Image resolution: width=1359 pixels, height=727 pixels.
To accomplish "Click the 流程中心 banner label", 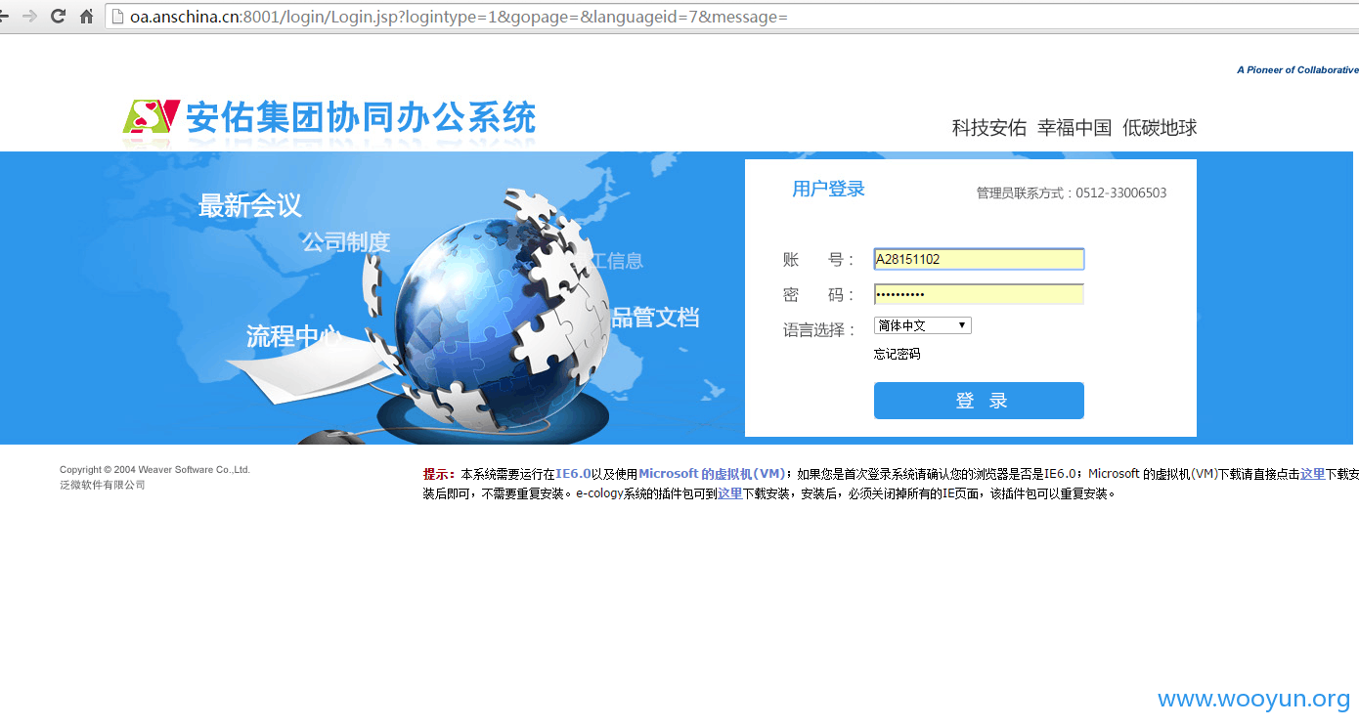I will click(293, 336).
